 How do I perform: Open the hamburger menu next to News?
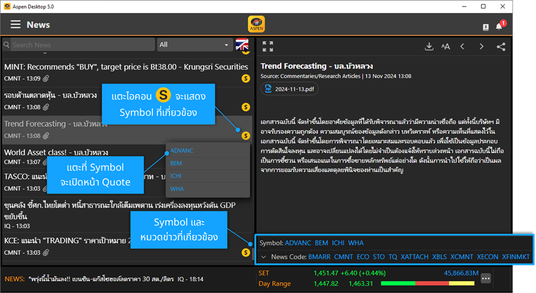tap(15, 25)
